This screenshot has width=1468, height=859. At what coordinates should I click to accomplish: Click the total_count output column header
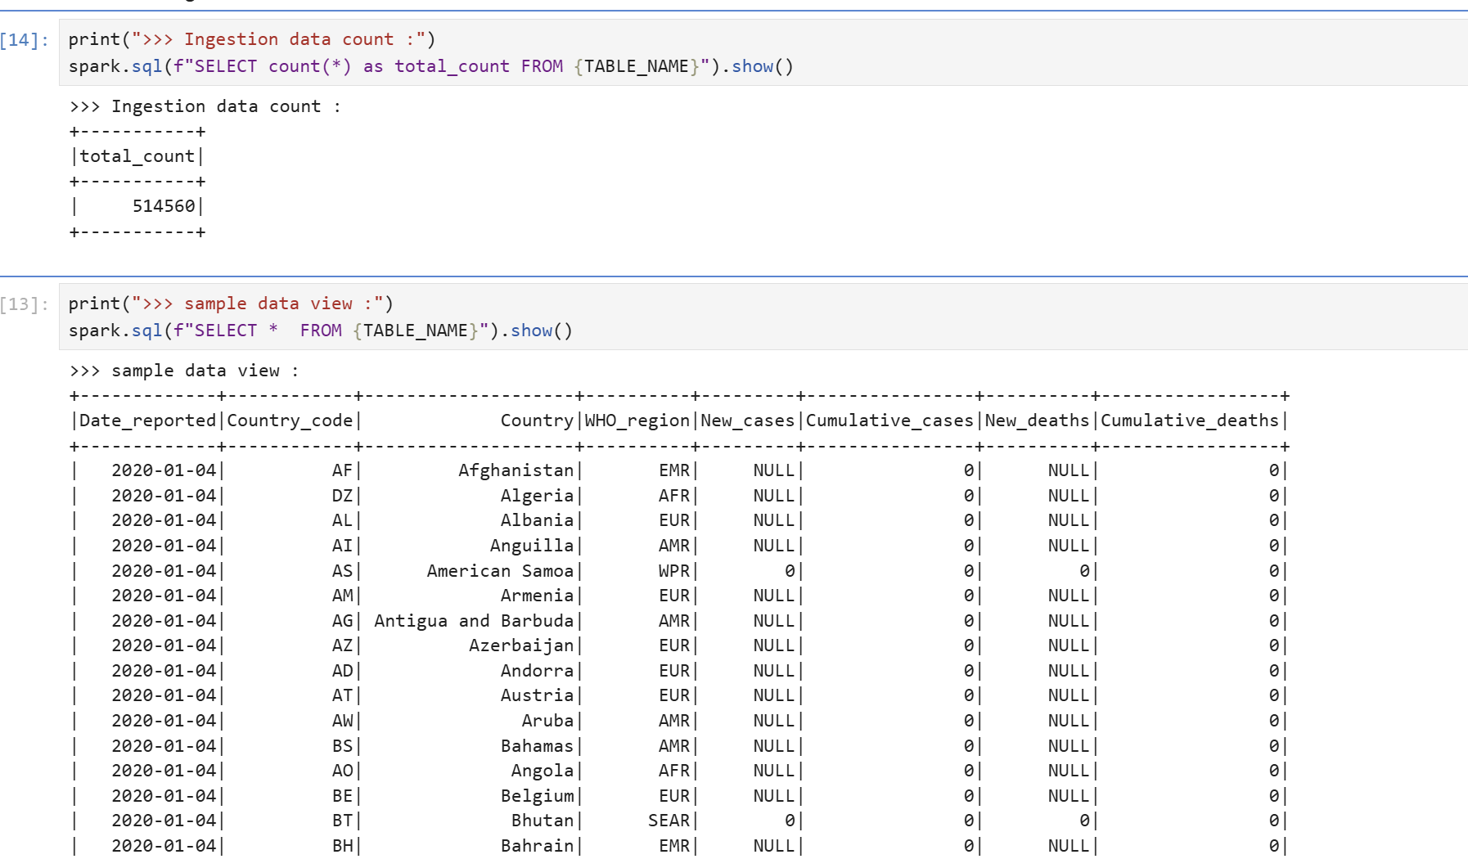137,156
